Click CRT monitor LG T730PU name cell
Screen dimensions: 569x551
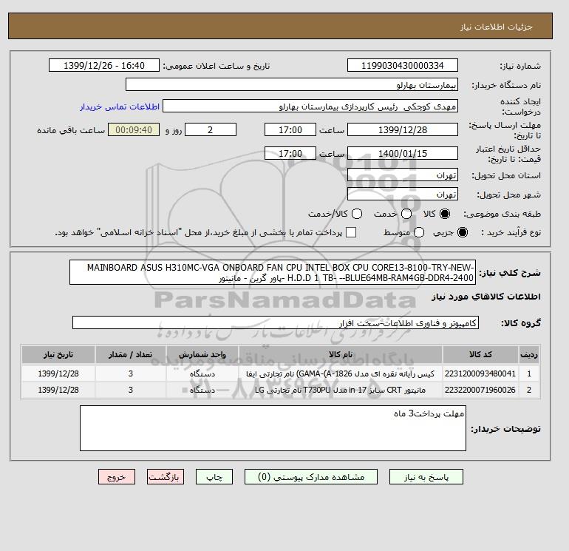click(x=341, y=390)
